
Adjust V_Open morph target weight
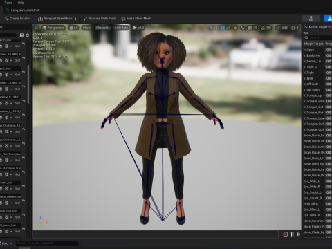point(329,50)
